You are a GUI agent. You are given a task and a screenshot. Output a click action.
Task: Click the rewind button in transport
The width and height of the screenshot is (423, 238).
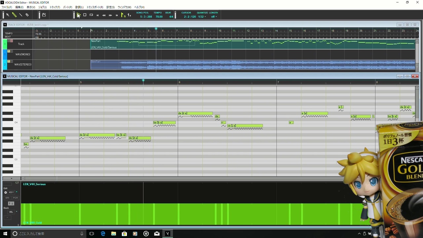click(x=104, y=15)
